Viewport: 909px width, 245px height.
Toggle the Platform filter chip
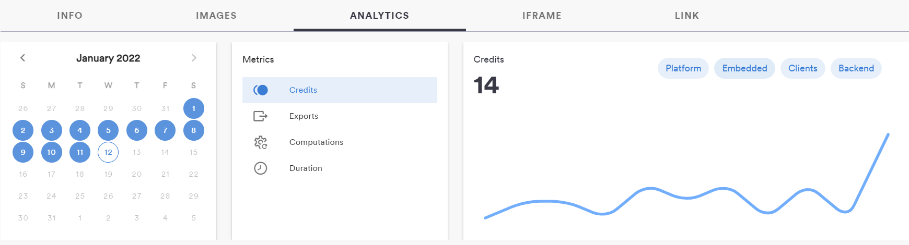[x=683, y=68]
